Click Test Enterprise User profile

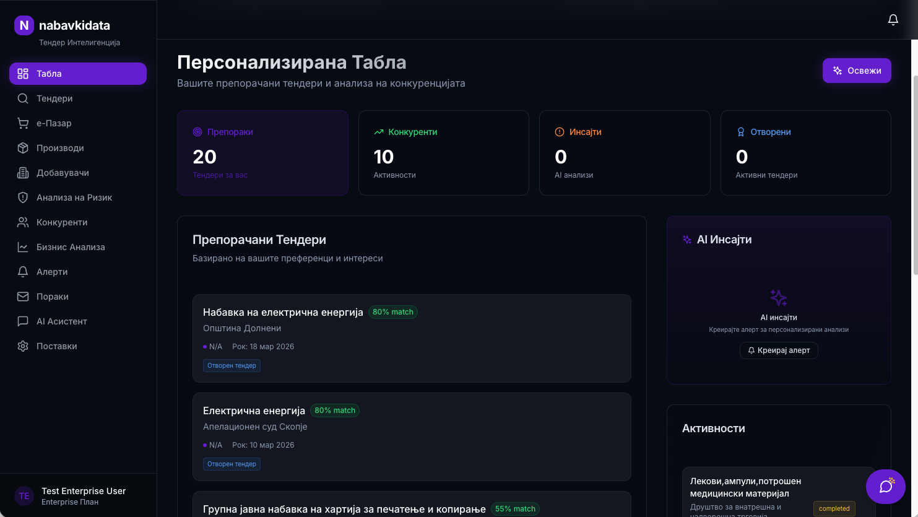[x=78, y=496]
